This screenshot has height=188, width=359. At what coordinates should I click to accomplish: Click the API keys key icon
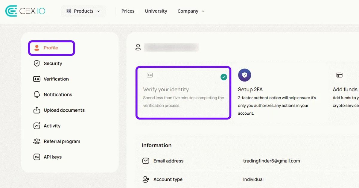(37, 157)
